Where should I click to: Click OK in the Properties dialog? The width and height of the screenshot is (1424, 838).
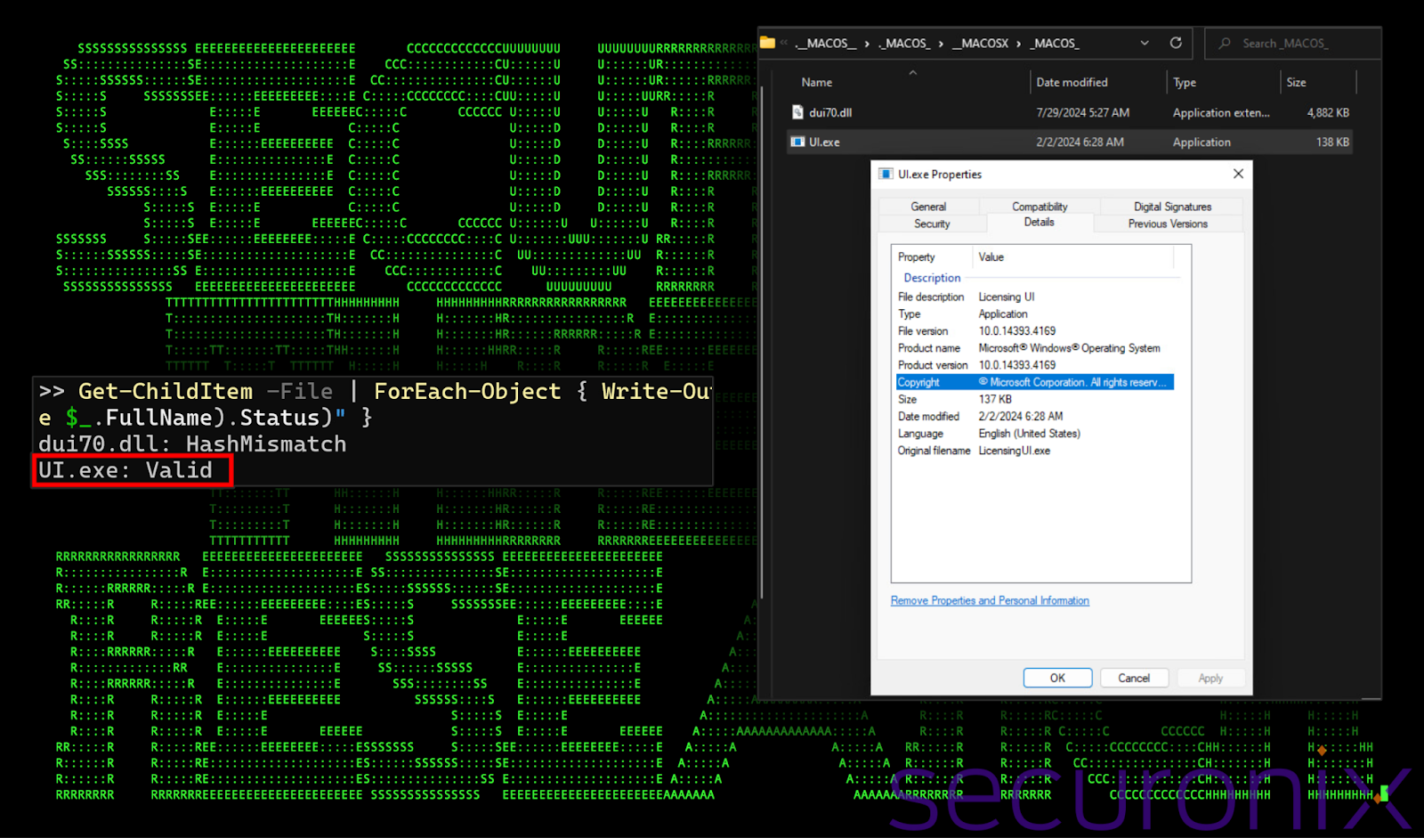click(x=1057, y=678)
